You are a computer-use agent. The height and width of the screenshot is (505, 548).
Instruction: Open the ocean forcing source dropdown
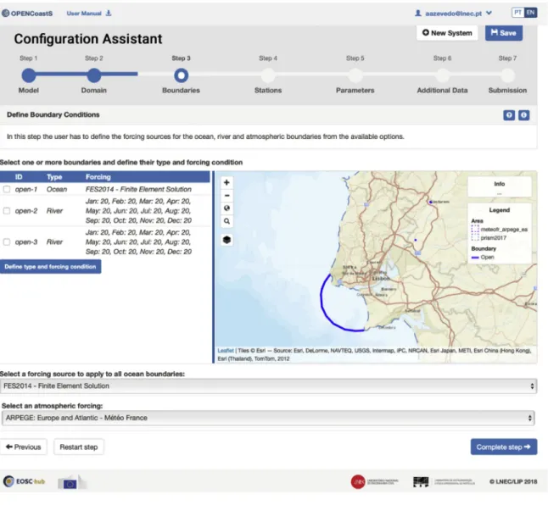(268, 386)
